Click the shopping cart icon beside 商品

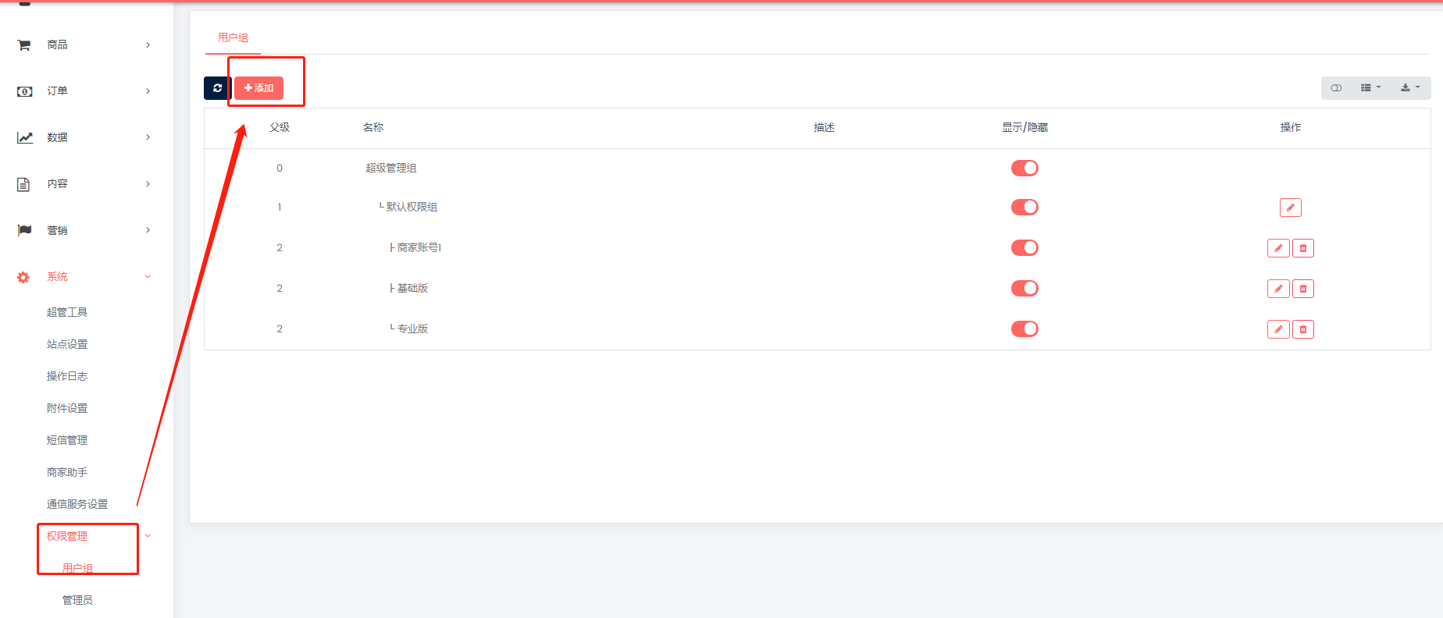24,45
